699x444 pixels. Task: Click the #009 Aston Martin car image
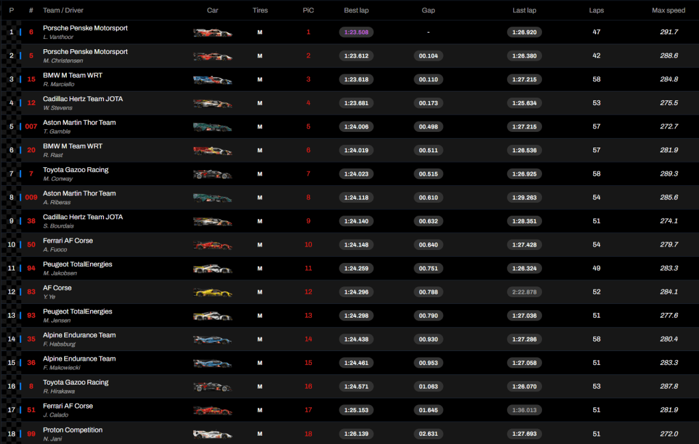click(213, 197)
